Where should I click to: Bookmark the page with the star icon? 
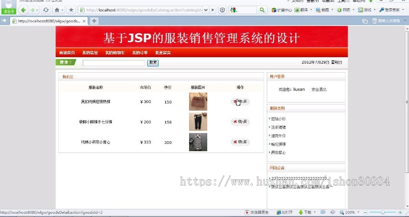pos(71,10)
